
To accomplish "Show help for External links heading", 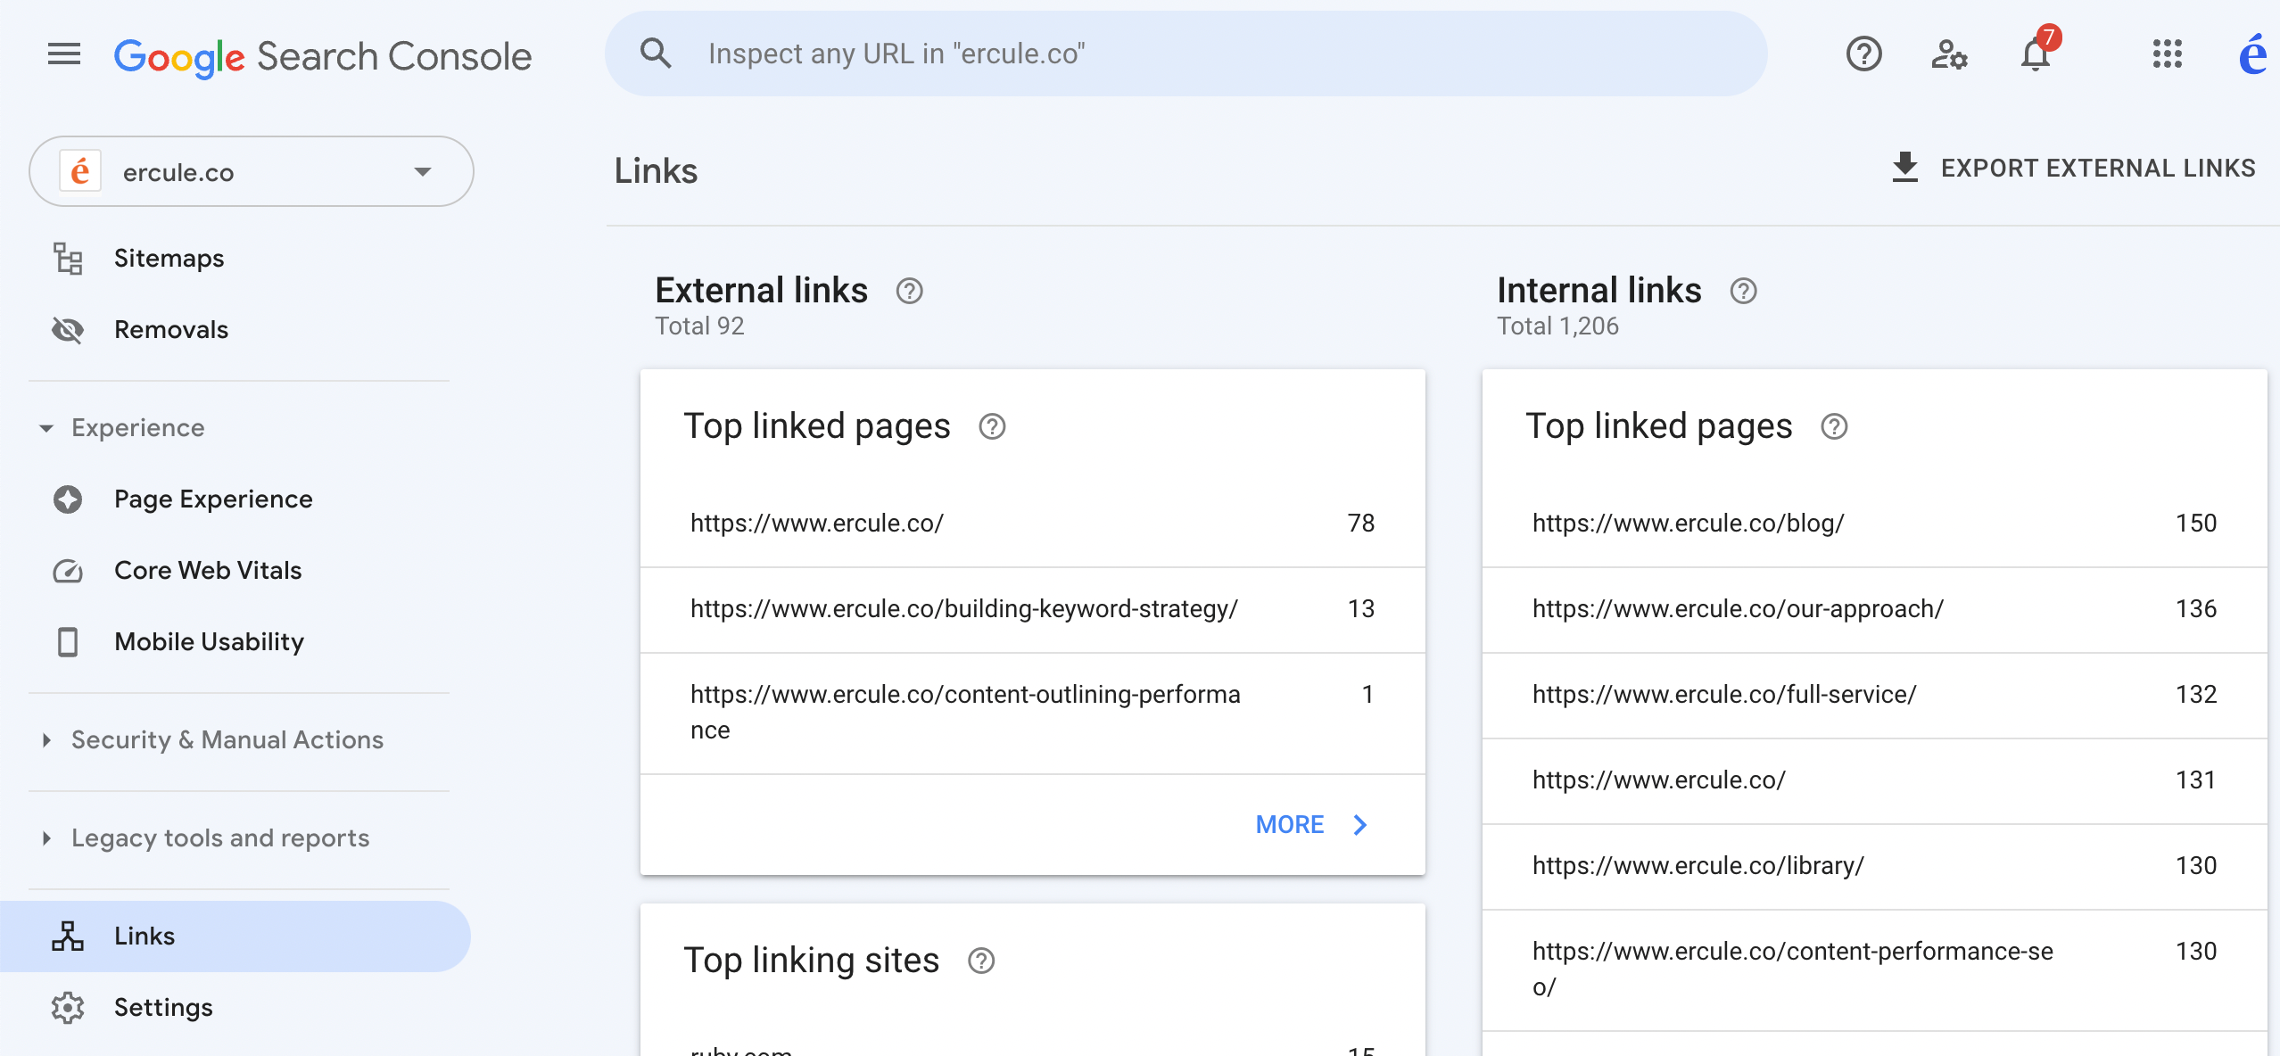I will coord(909,291).
